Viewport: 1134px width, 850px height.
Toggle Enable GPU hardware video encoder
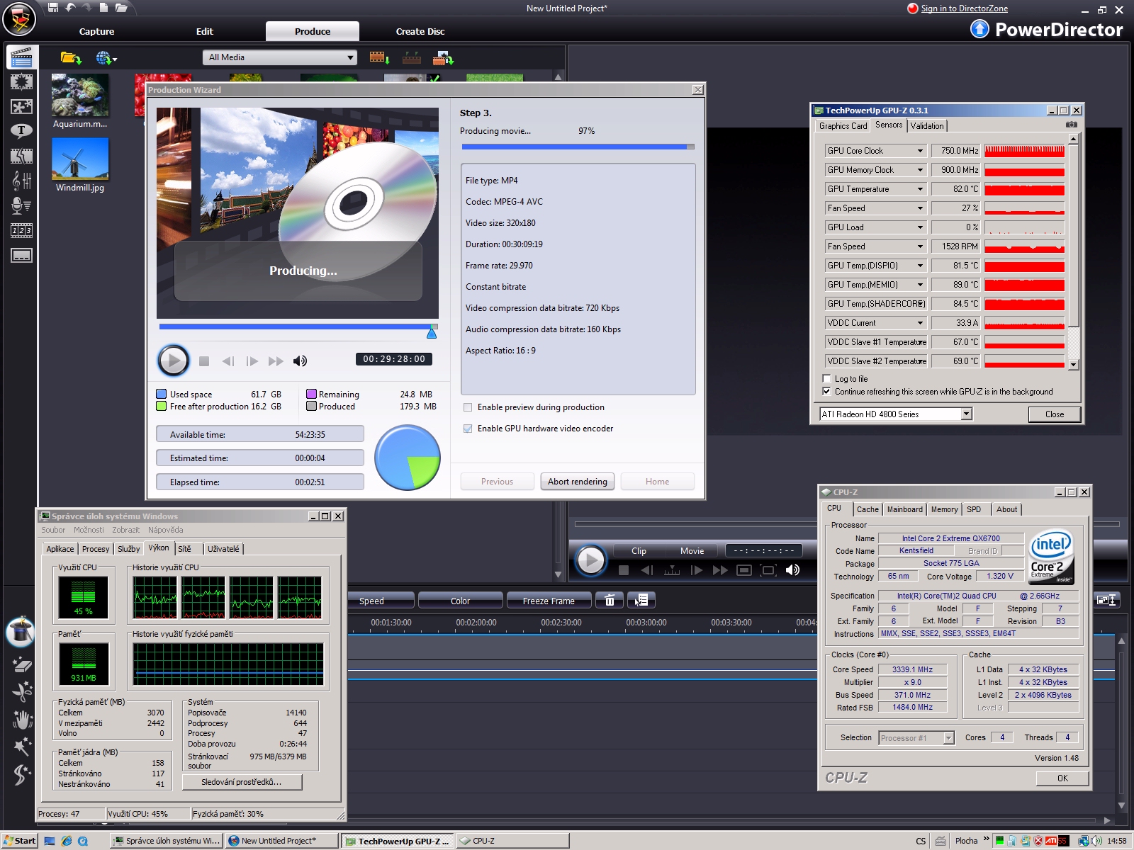(x=468, y=429)
